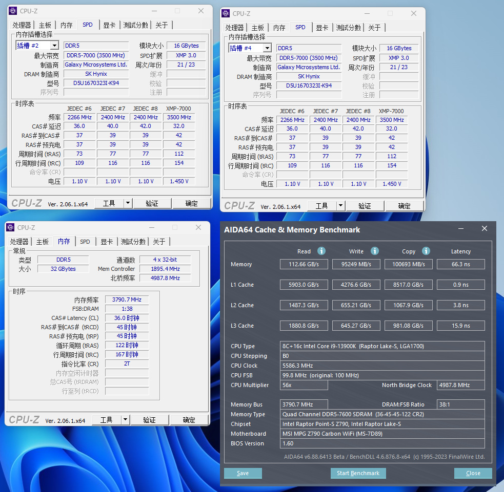Switch to 处理器 tab in slot #4 window
Image resolution: width=504 pixels, height=492 pixels.
pyautogui.click(x=235, y=28)
